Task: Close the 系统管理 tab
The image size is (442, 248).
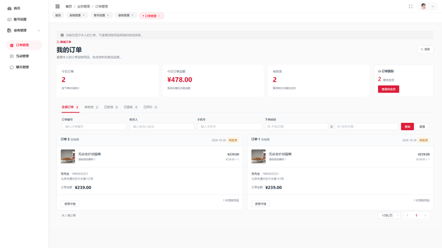Action: (83, 15)
